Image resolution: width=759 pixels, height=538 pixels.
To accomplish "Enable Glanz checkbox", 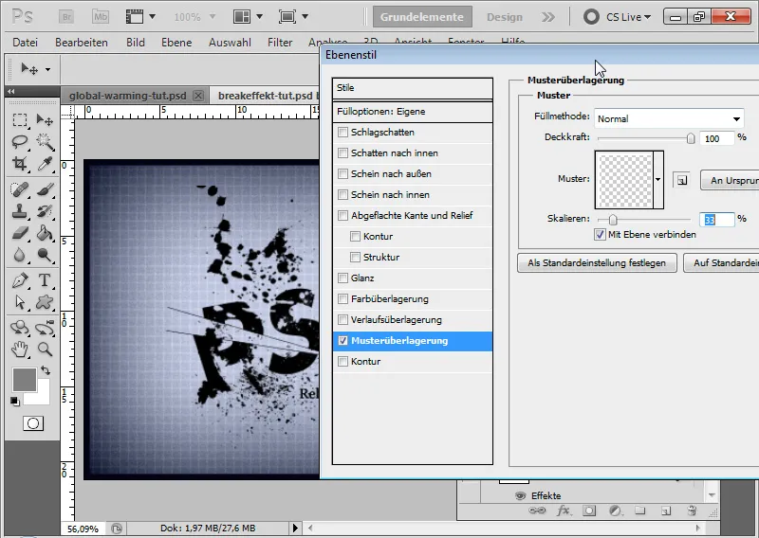I will (342, 278).
